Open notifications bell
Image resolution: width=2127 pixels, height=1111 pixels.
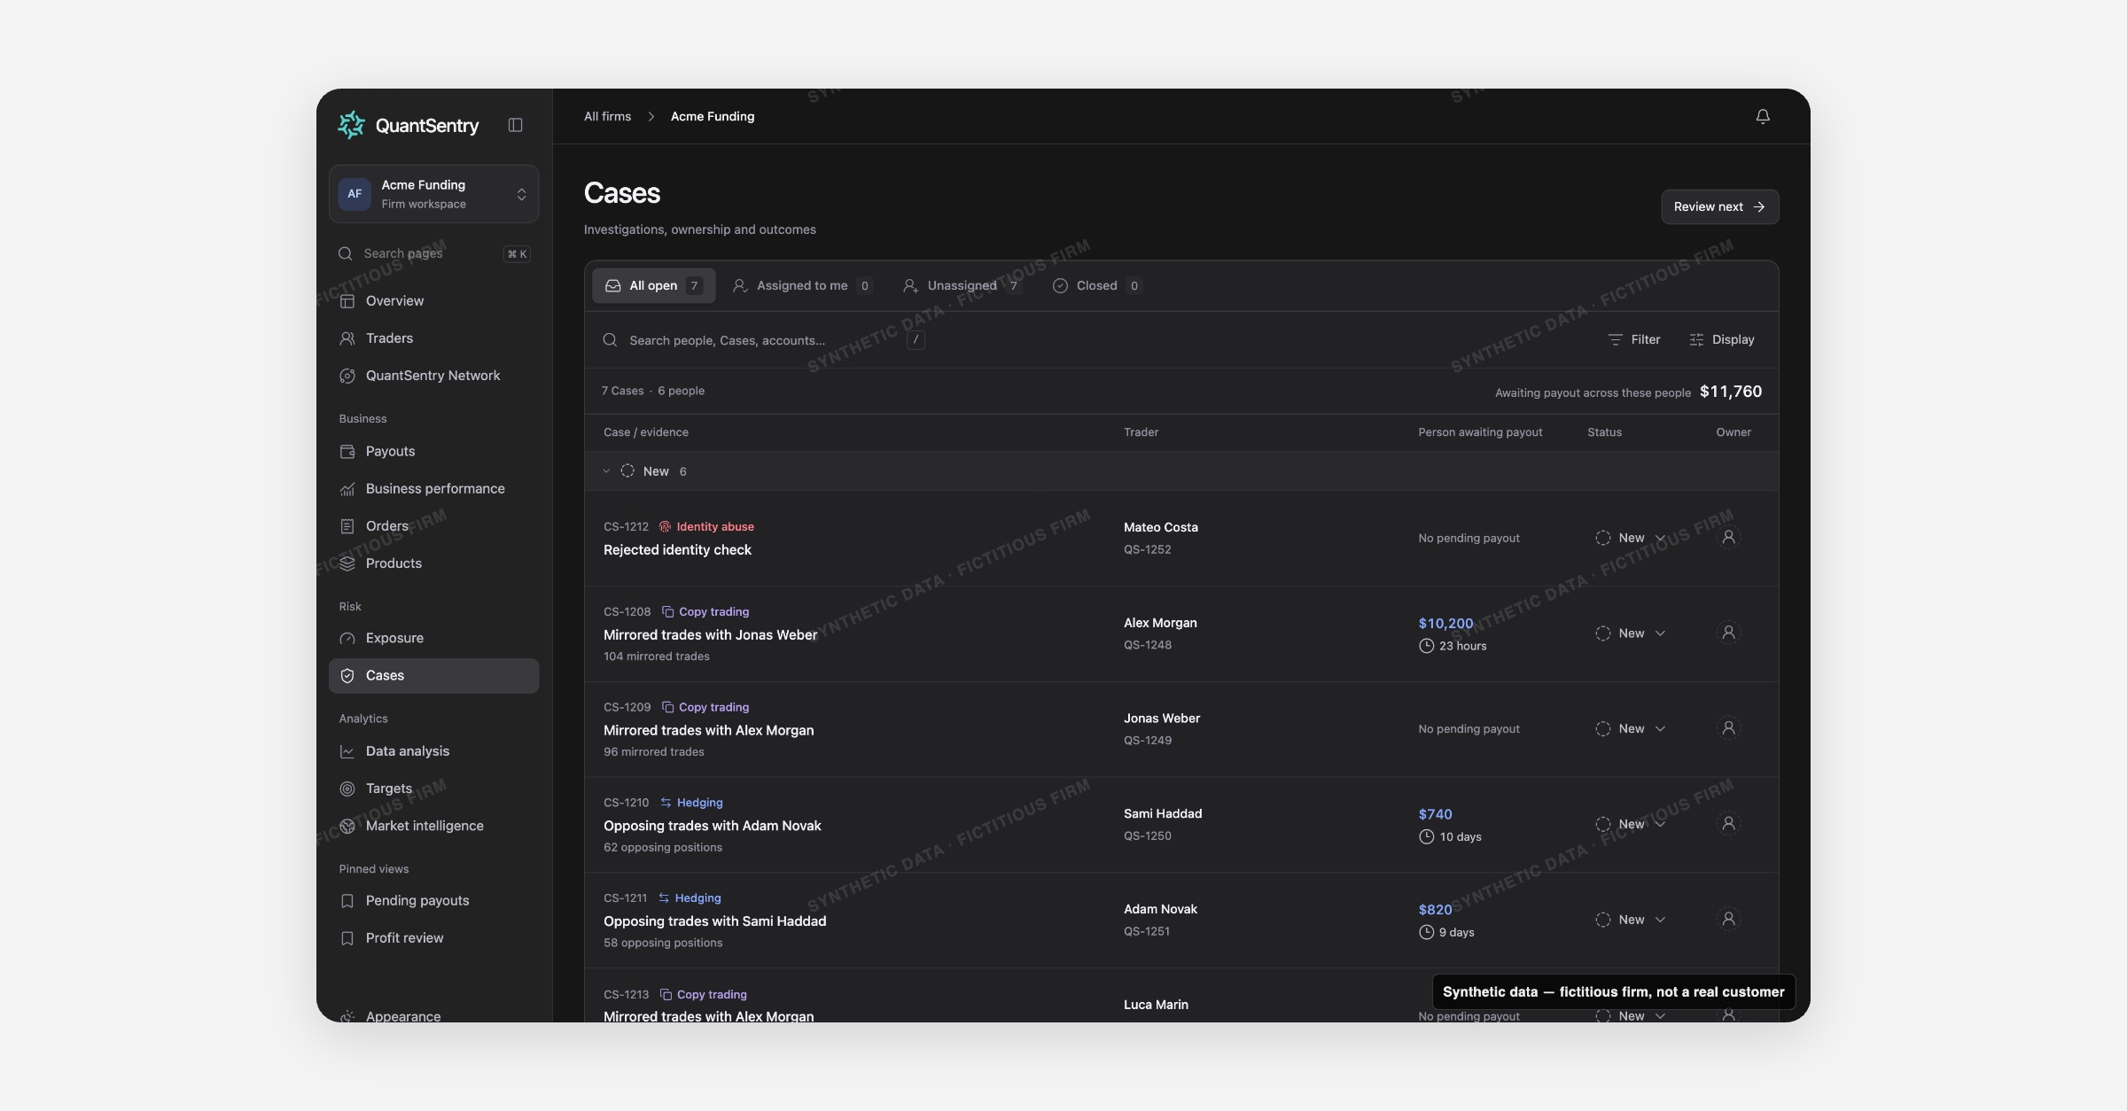[1763, 116]
